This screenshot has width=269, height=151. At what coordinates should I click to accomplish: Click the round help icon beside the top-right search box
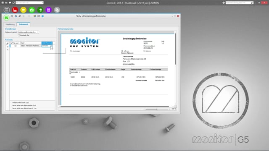(x=224, y=3)
